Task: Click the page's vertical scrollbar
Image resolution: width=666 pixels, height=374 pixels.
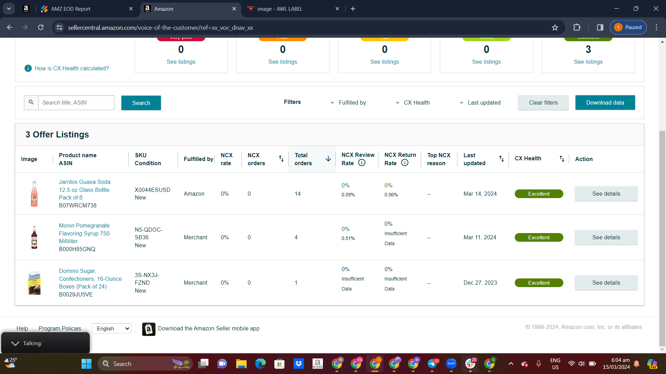Action: click(662, 239)
